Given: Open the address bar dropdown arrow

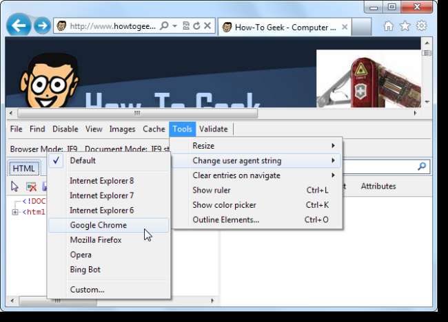Looking at the screenshot, I should pos(175,26).
